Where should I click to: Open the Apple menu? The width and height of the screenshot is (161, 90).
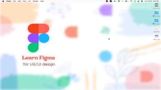tap(3, 1)
